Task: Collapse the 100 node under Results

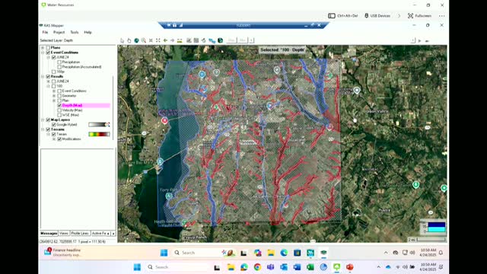Action: [49, 86]
